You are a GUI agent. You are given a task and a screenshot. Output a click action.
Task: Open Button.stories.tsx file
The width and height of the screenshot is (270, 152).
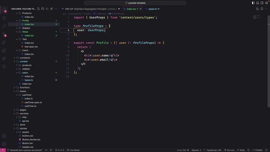(31, 139)
